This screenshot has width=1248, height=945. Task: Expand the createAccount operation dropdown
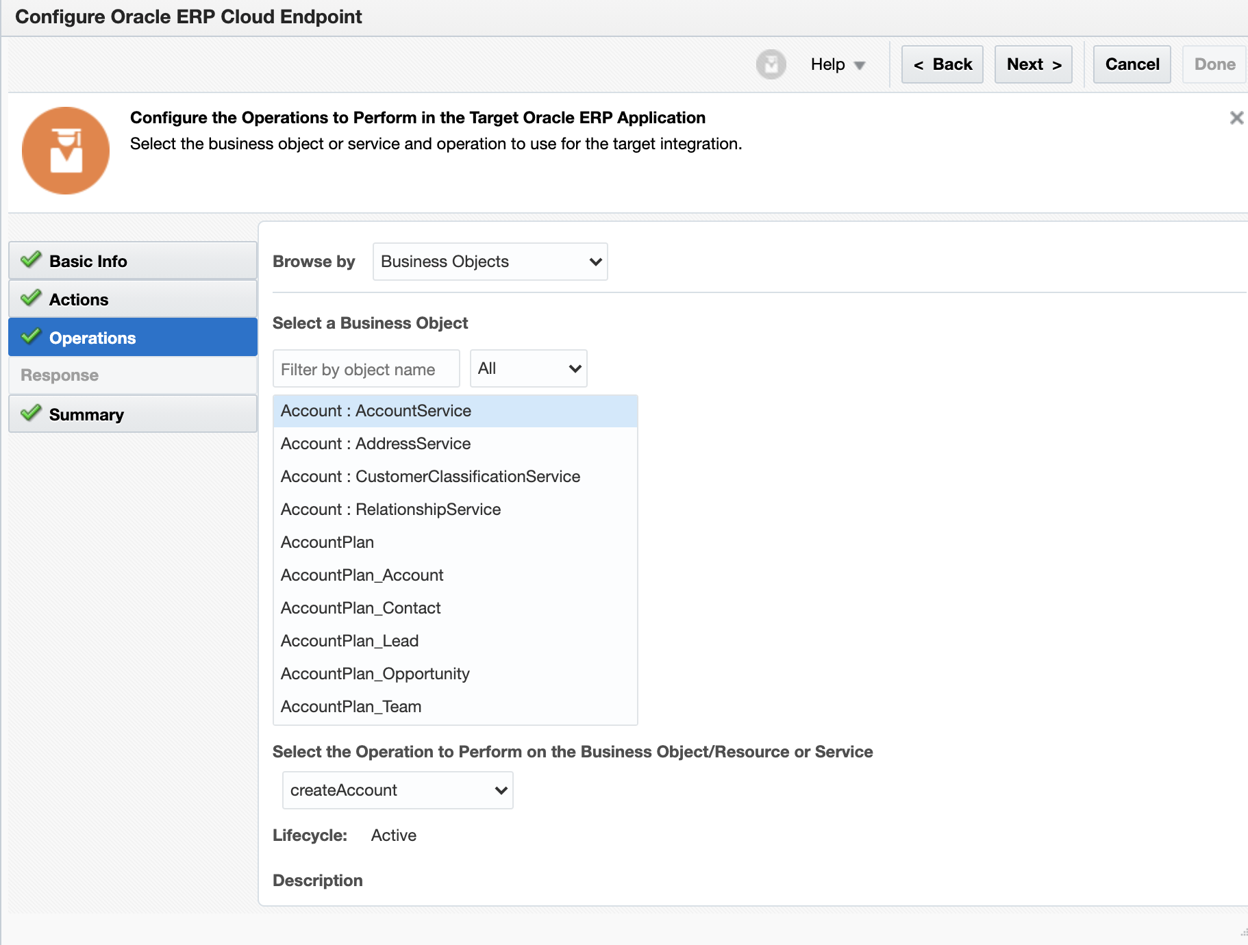[397, 790]
